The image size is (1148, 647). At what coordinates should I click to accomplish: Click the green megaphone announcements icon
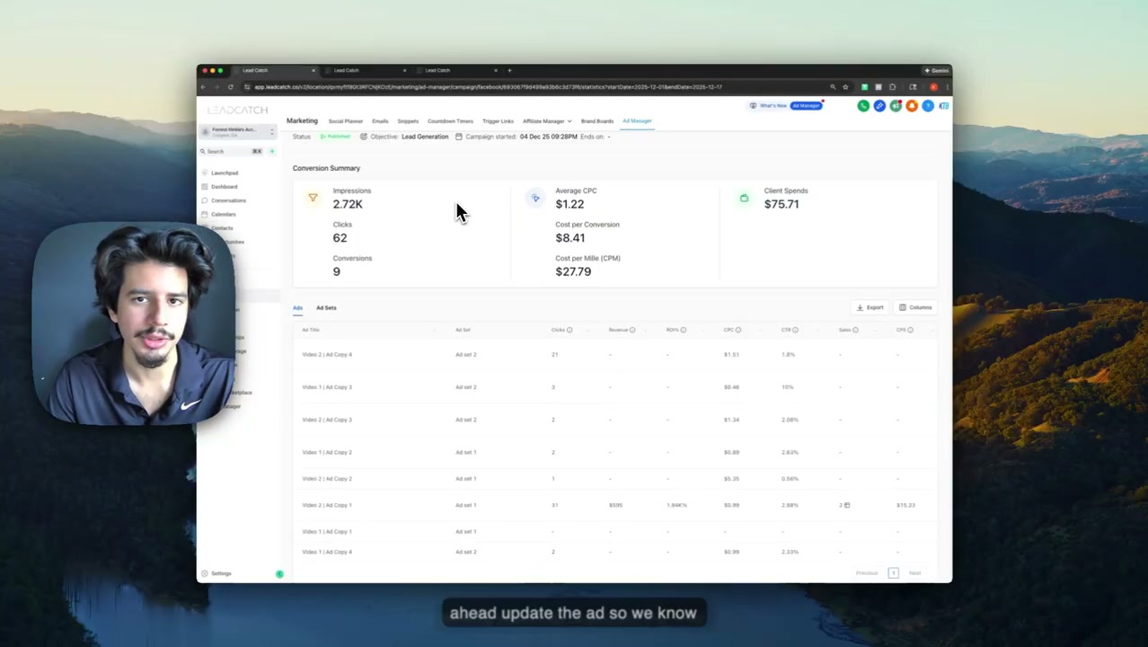click(x=896, y=106)
